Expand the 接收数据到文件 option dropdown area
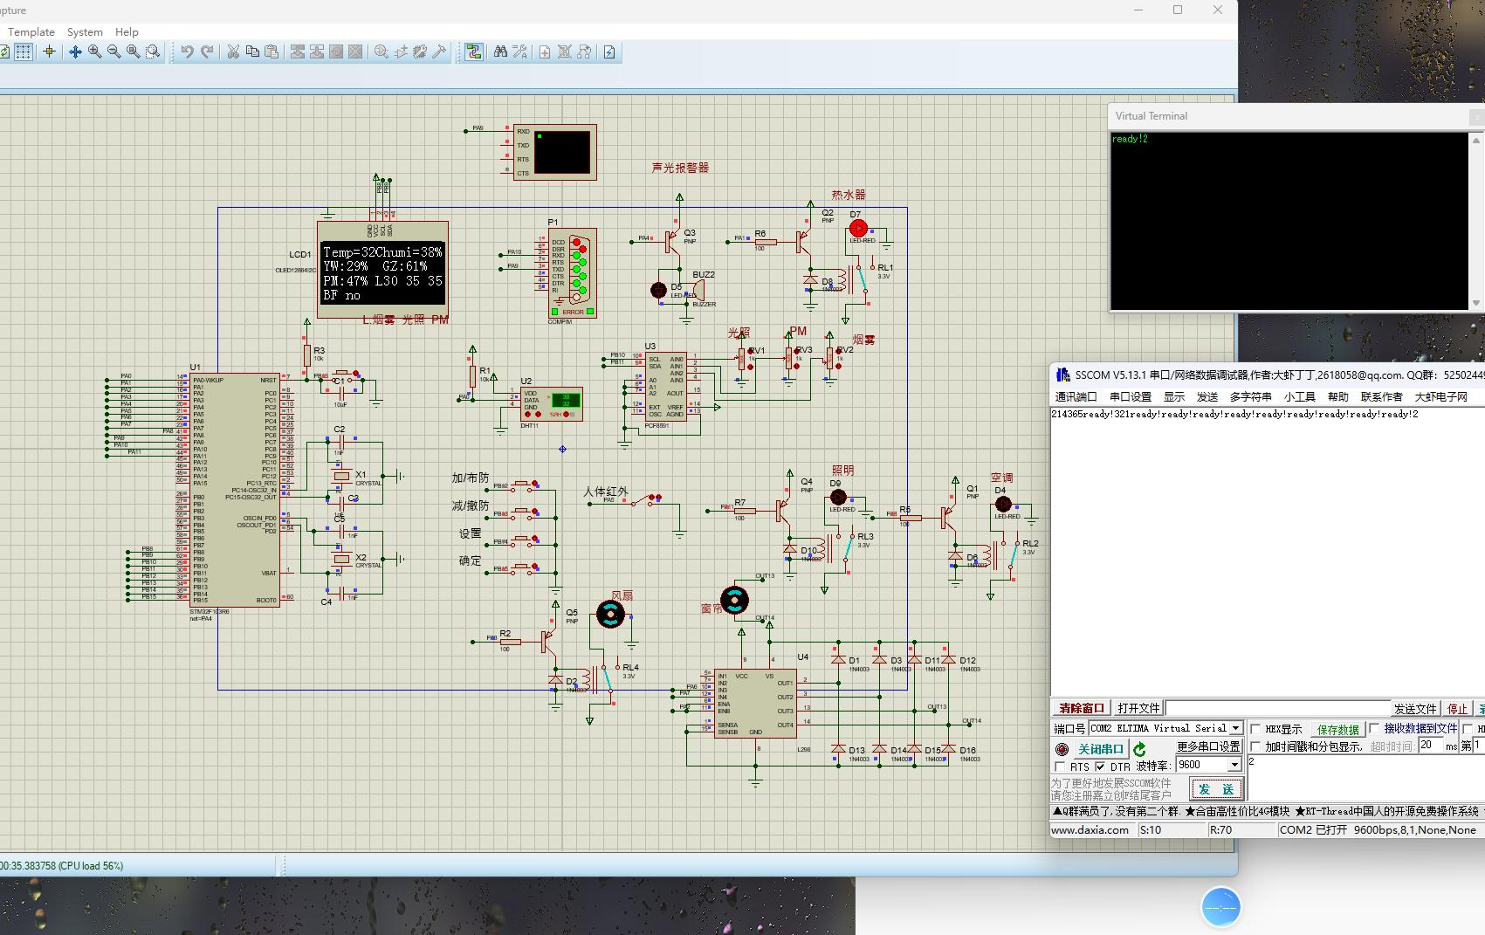This screenshot has width=1485, height=935. click(1374, 728)
